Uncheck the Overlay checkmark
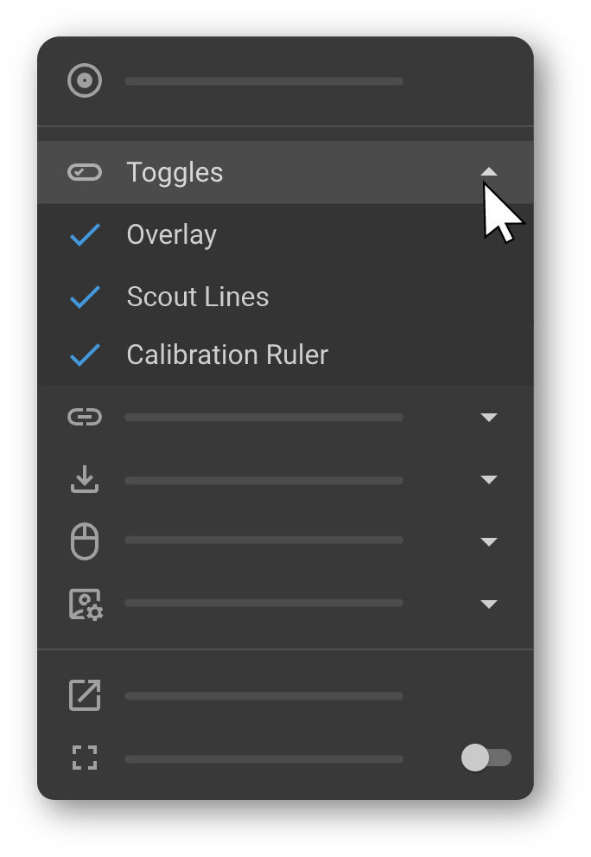Viewport: 591px width, 857px height. click(x=85, y=235)
